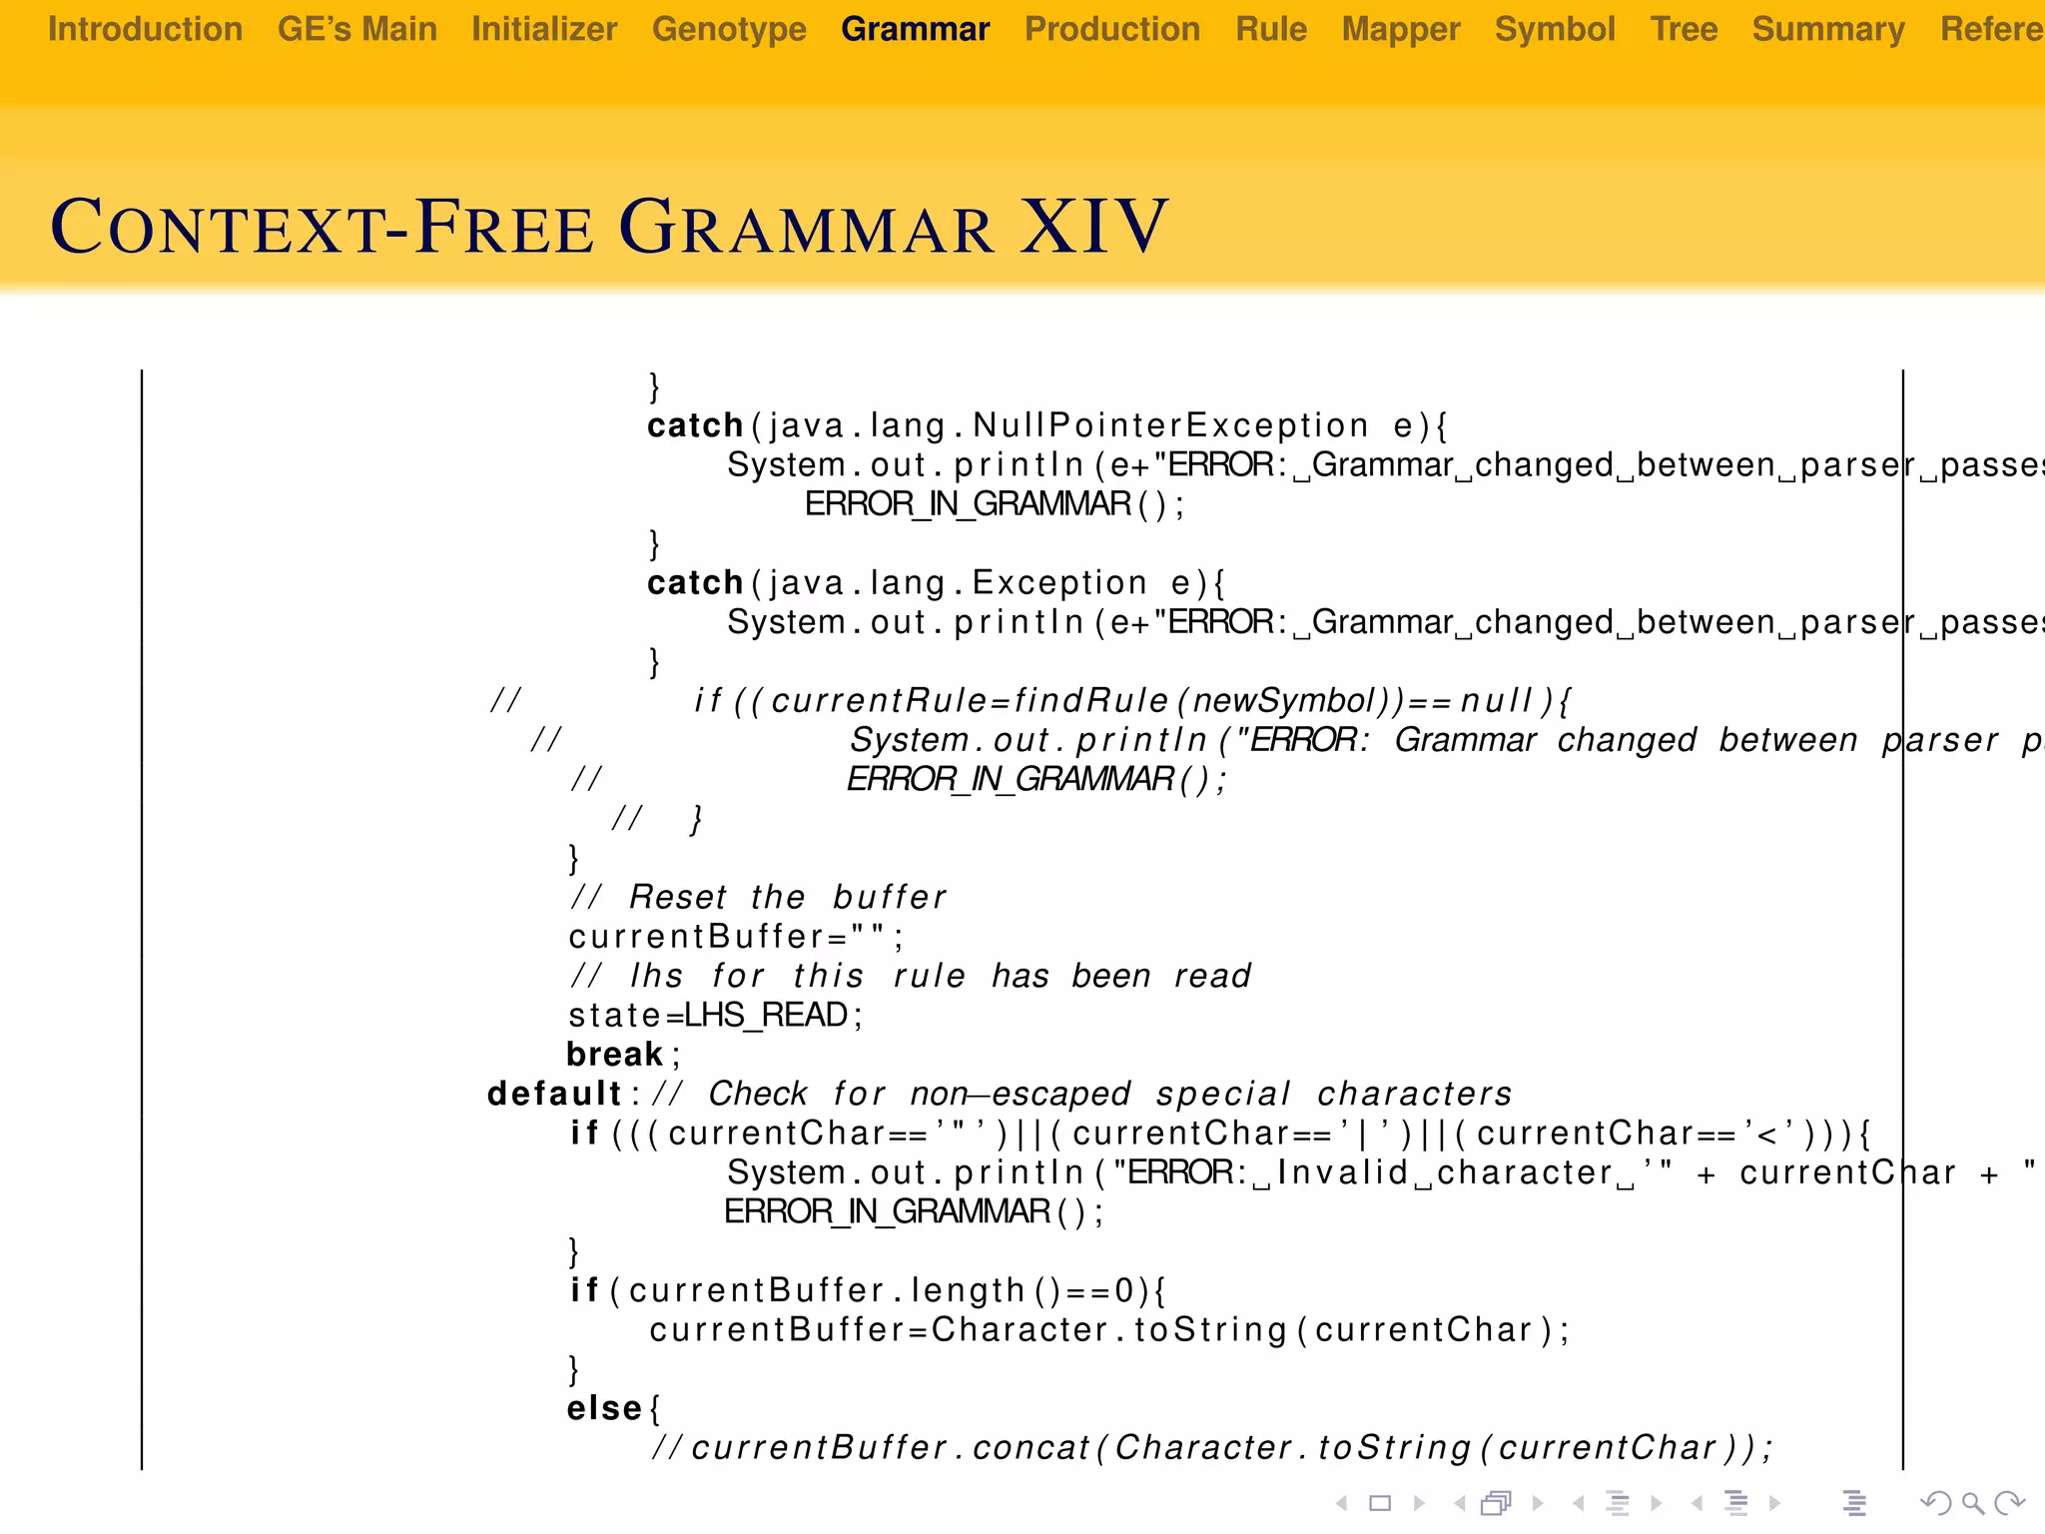Click the 'Context-Free Grammar XIV' slide title
The height and width of the screenshot is (1534, 2045).
(x=609, y=227)
